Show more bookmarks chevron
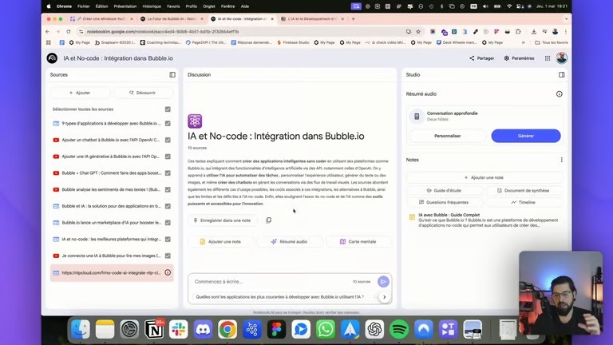613x345 pixels. (523, 42)
